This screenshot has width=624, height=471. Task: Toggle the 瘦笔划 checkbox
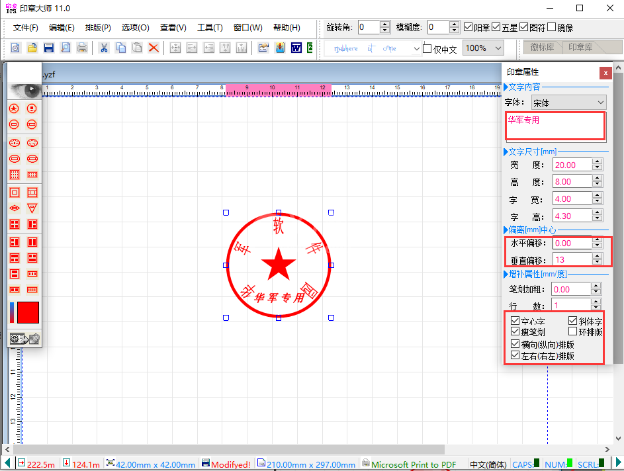pos(515,331)
